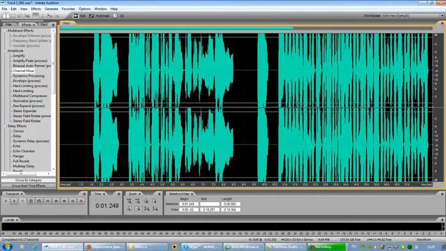This screenshot has width=446, height=251.
Task: Click the Selection Begin time field
Action: pos(189,204)
